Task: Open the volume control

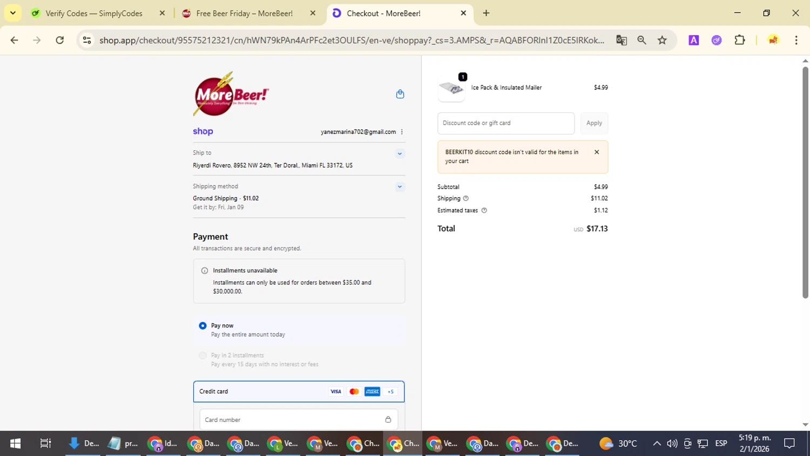Action: 672,444
